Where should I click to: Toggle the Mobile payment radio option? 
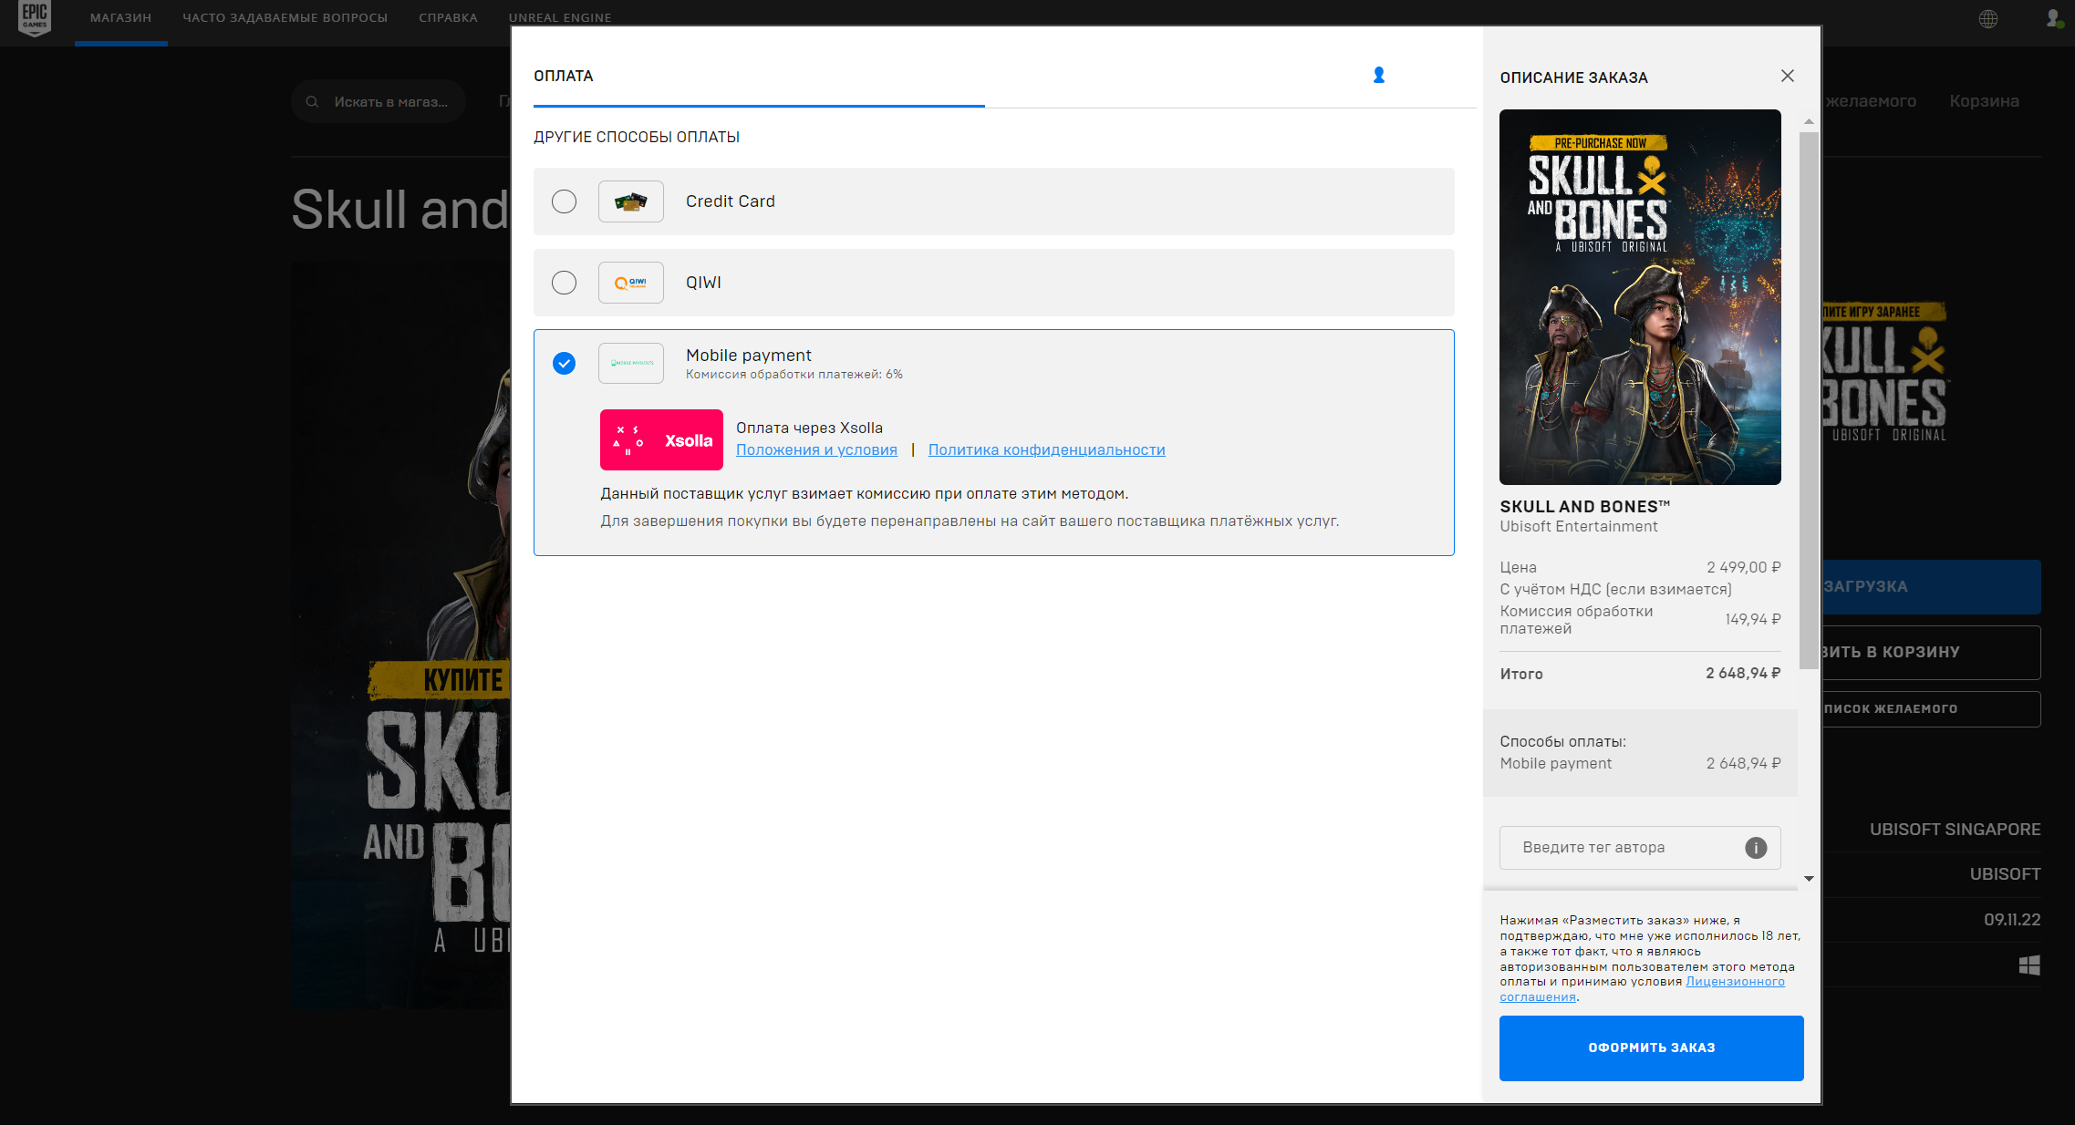tap(564, 364)
